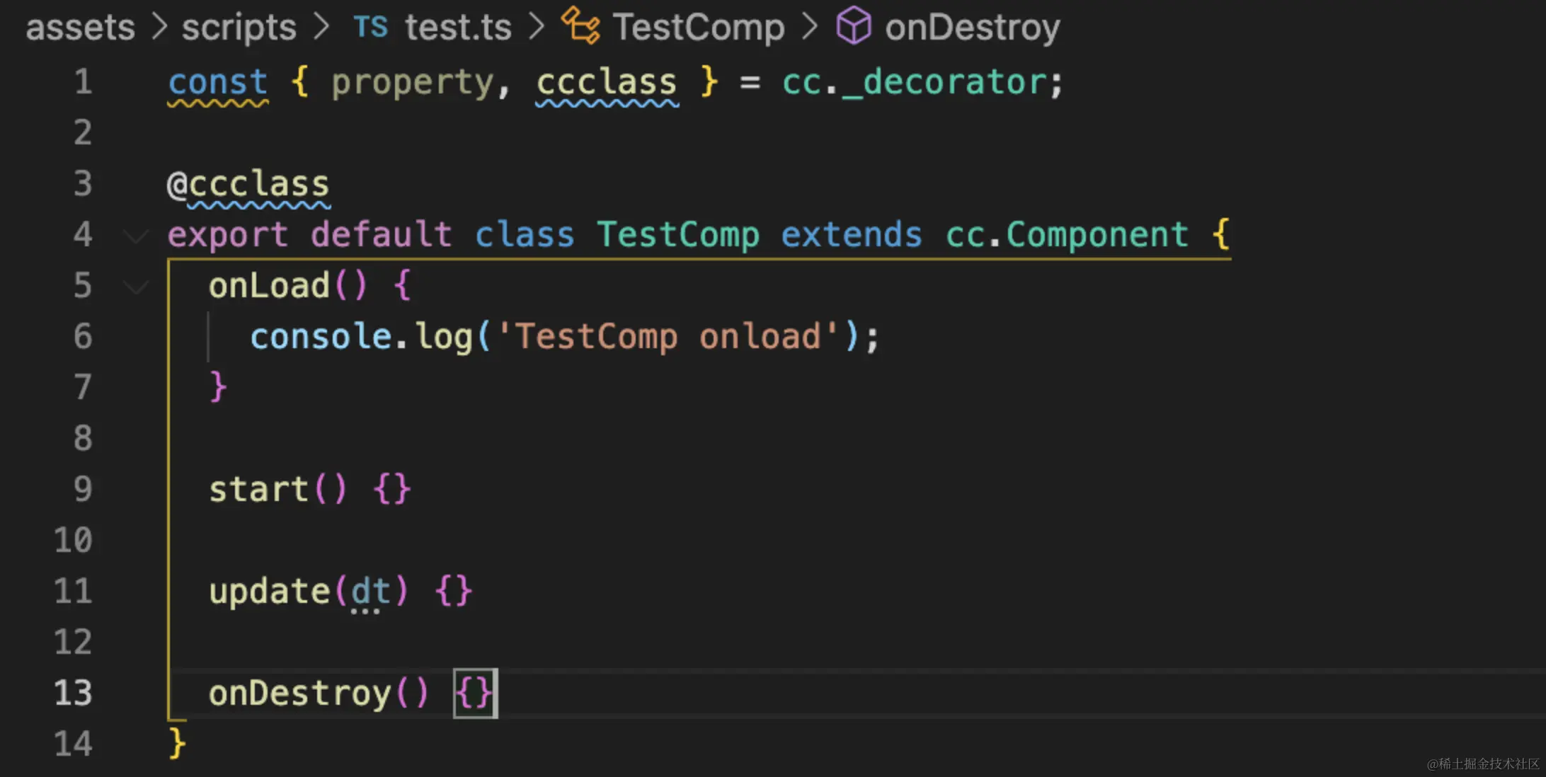Select the TestComp breadcrumb segment
1546x777 pixels.
[x=698, y=27]
